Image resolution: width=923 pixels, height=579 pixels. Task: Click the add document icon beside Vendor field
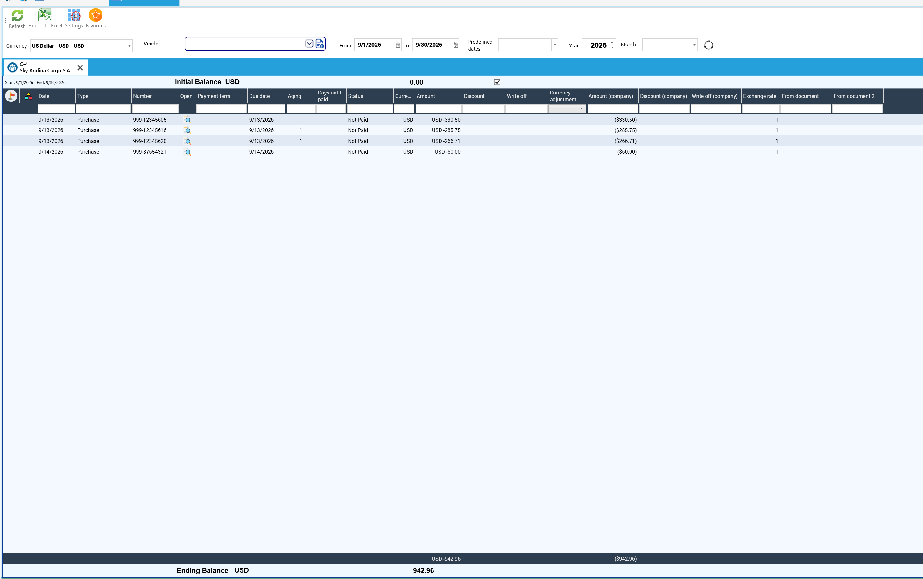[x=320, y=44]
